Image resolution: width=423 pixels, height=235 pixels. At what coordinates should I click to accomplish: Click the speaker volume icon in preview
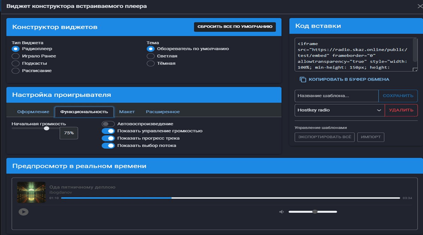pyautogui.click(x=281, y=212)
